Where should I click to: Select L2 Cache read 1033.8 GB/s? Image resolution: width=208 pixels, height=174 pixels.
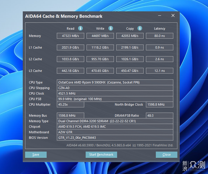(x=70, y=59)
